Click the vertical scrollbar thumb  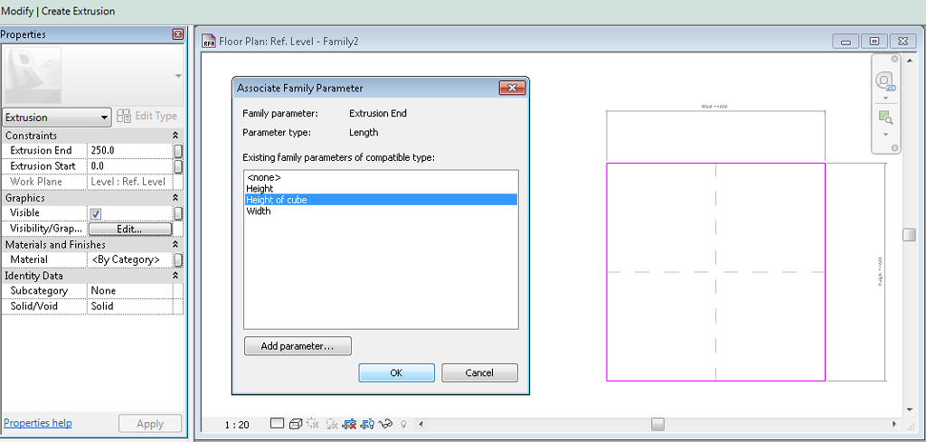tap(909, 234)
